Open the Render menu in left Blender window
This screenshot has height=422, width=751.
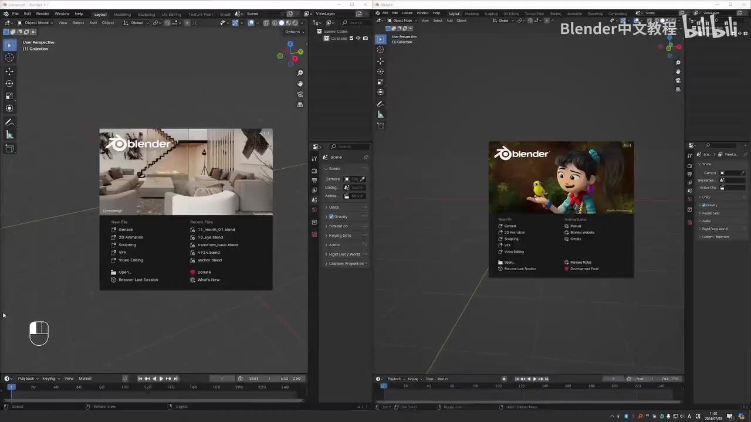click(x=43, y=13)
